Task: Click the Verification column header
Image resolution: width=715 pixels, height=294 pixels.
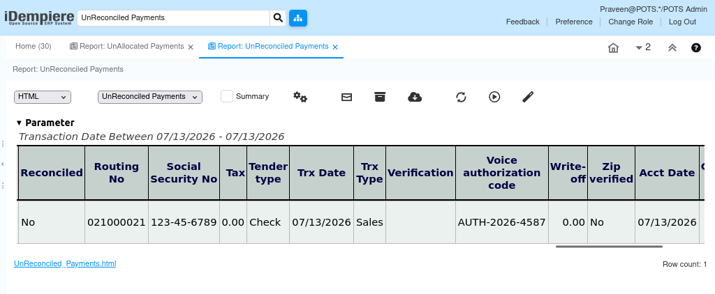Action: click(420, 173)
